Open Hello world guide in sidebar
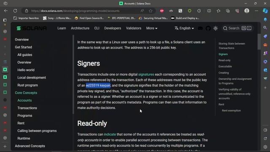 pos(26,70)
